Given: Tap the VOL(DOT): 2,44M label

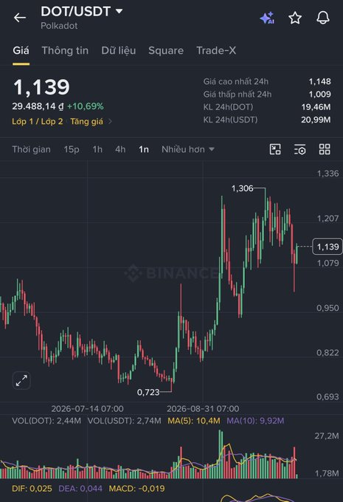Looking at the screenshot, I should (x=46, y=421).
